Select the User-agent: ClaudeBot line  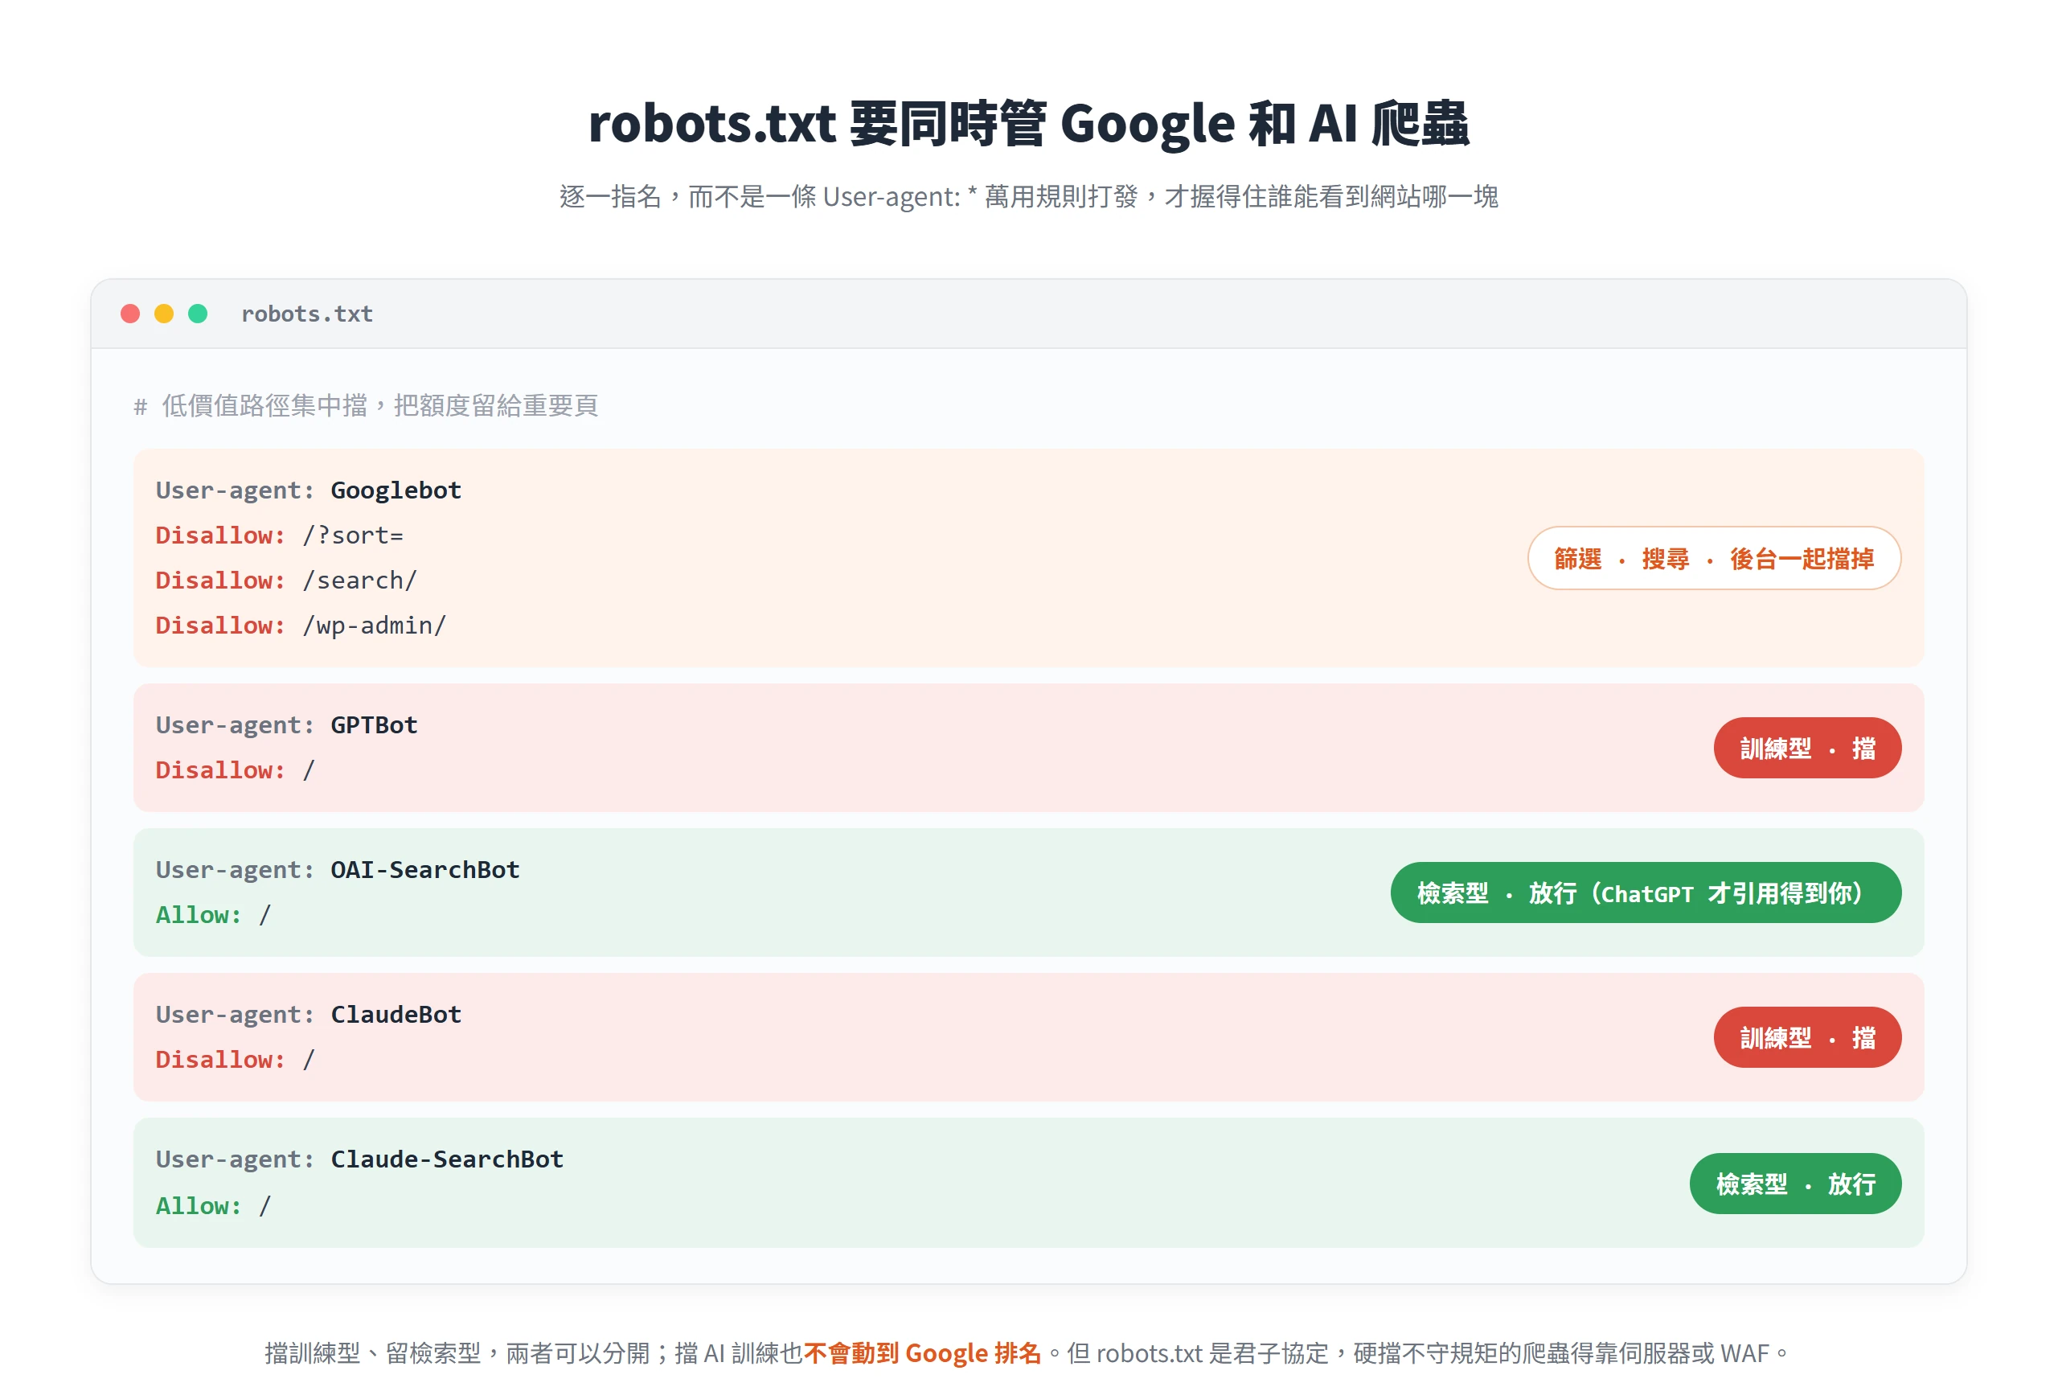coord(309,1015)
